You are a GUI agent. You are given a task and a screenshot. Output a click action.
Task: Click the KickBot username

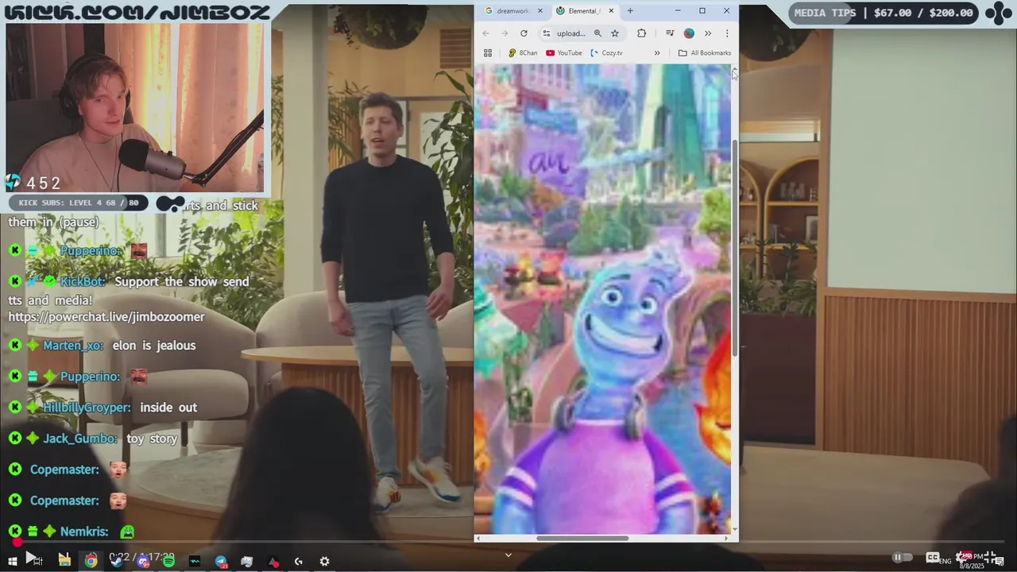(x=83, y=282)
